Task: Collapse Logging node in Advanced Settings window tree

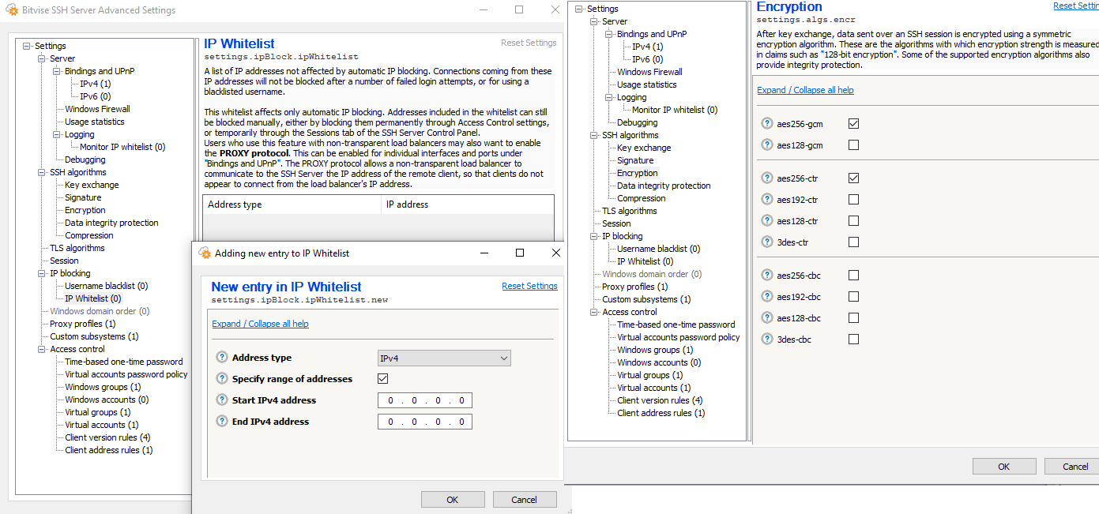Action: point(57,134)
